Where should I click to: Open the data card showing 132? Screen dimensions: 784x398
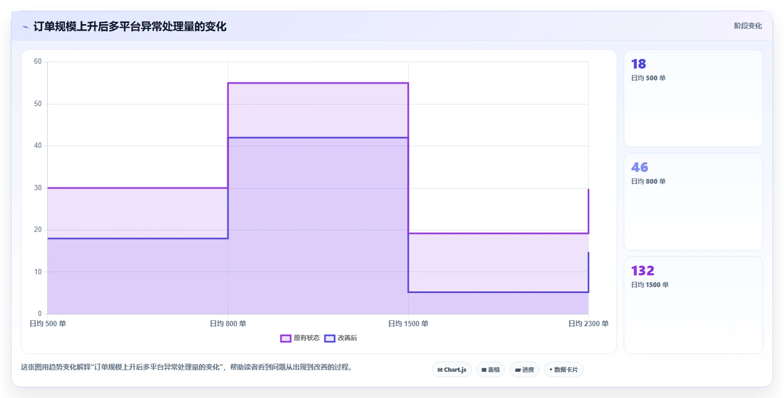coord(693,305)
